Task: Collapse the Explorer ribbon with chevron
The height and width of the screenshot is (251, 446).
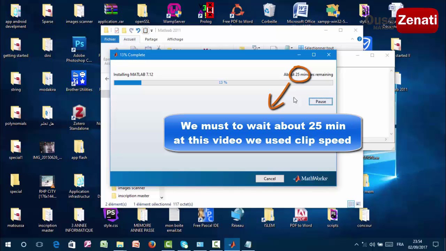Action: pos(353,39)
